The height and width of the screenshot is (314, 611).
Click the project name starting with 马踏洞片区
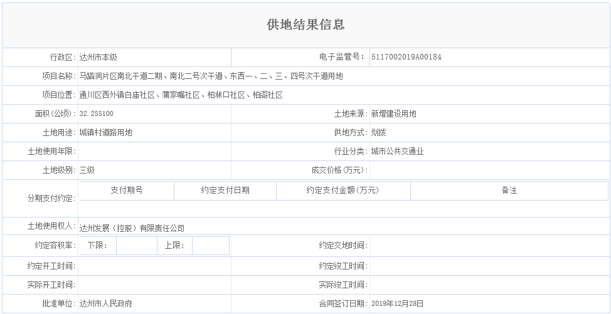(x=211, y=76)
